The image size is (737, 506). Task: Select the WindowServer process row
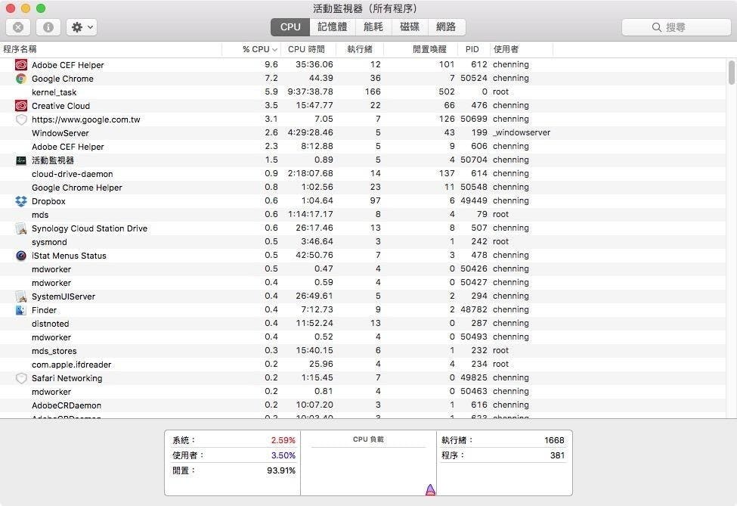coord(363,133)
